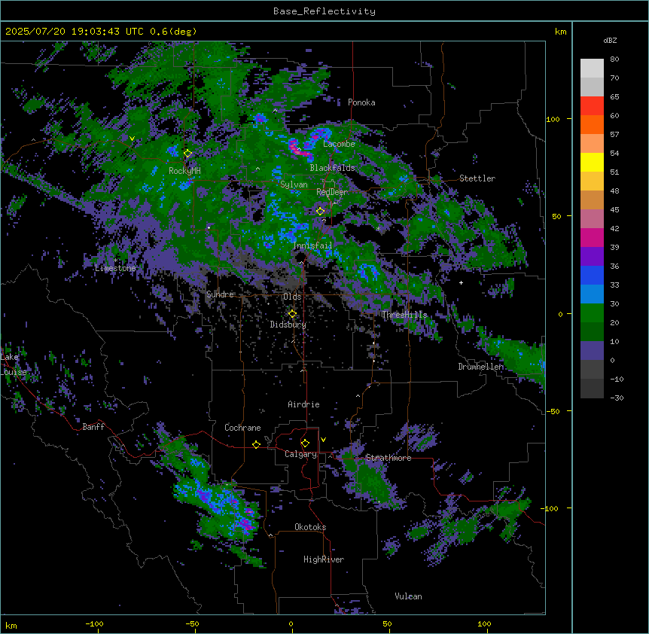Select the light blue 30-33 dBZ swatch
This screenshot has height=634, width=649.
click(x=592, y=294)
